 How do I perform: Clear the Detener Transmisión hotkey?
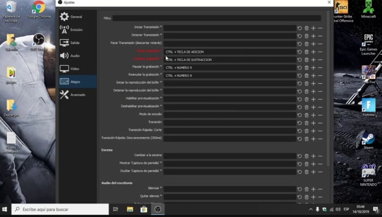click(x=307, y=36)
